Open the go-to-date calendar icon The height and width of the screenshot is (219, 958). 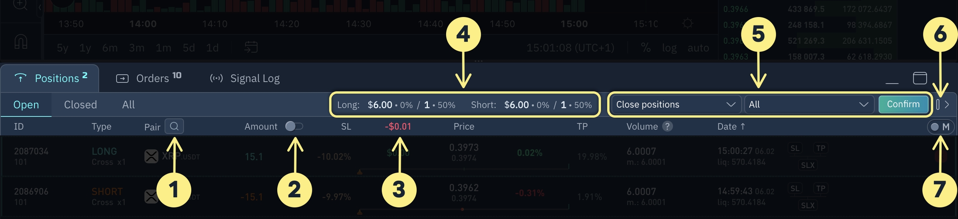(251, 47)
